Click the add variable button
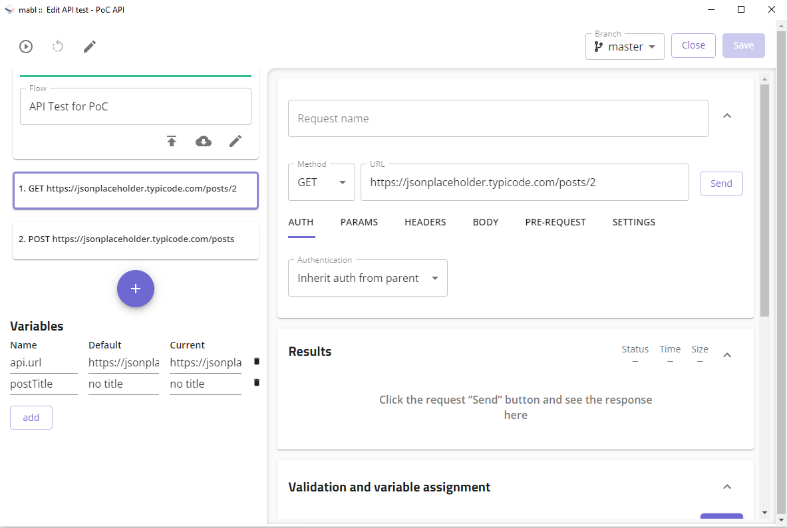The width and height of the screenshot is (787, 528). 31,418
